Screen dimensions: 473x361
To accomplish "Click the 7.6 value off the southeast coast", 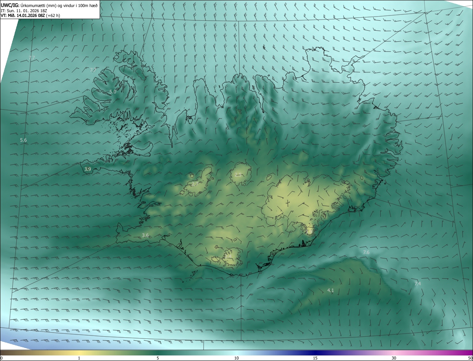I will (366, 252).
